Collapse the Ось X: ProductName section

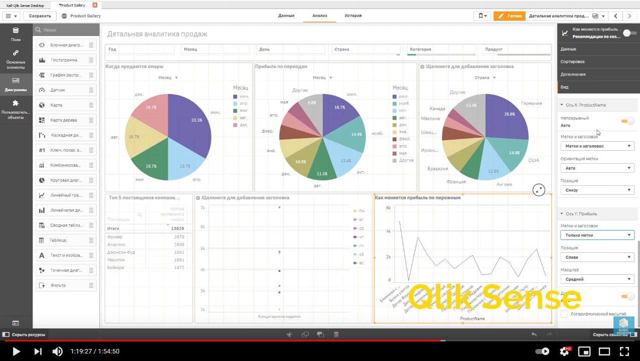coord(598,105)
